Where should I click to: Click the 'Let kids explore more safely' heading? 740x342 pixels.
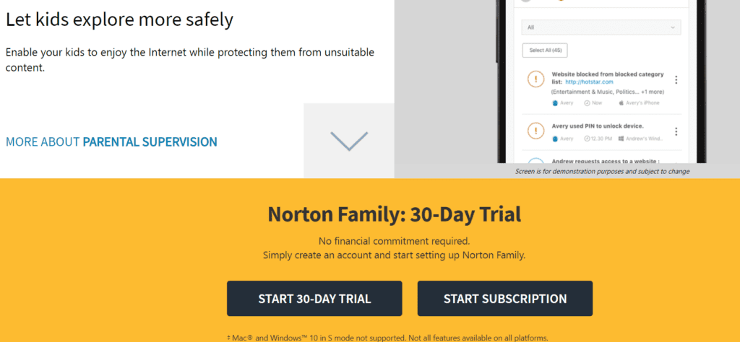[x=119, y=19]
